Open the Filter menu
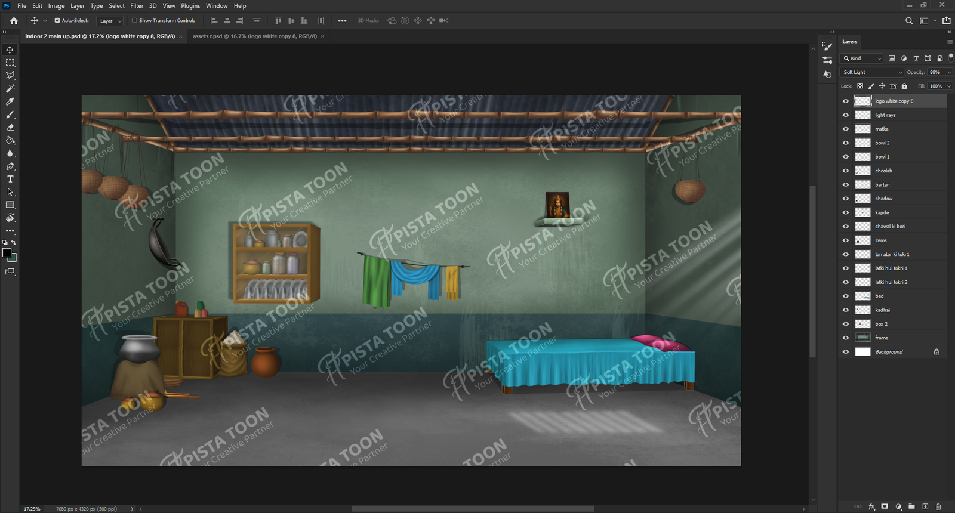This screenshot has width=955, height=513. [137, 6]
